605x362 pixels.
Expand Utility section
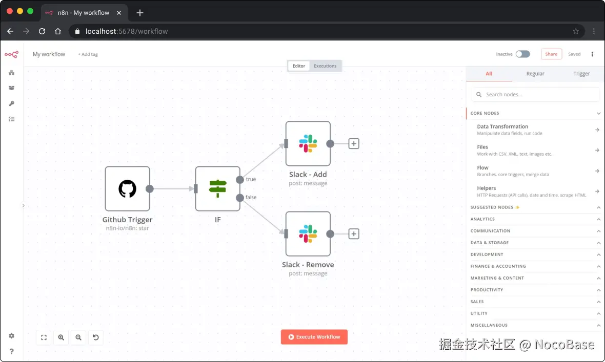(535, 313)
